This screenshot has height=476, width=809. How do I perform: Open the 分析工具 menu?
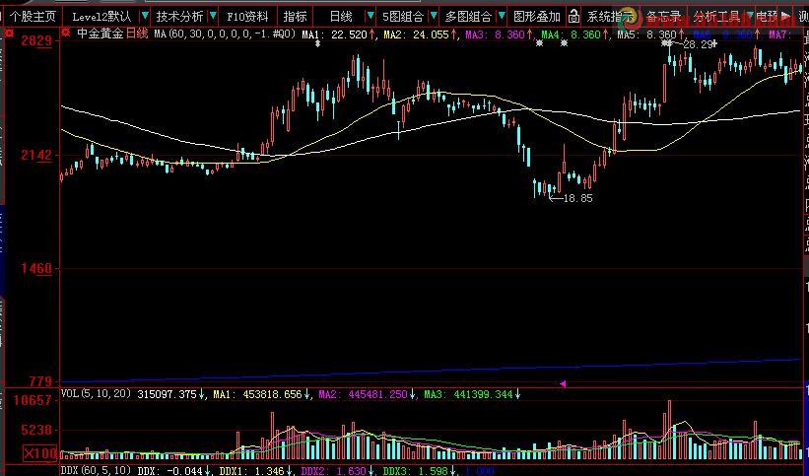coord(715,17)
